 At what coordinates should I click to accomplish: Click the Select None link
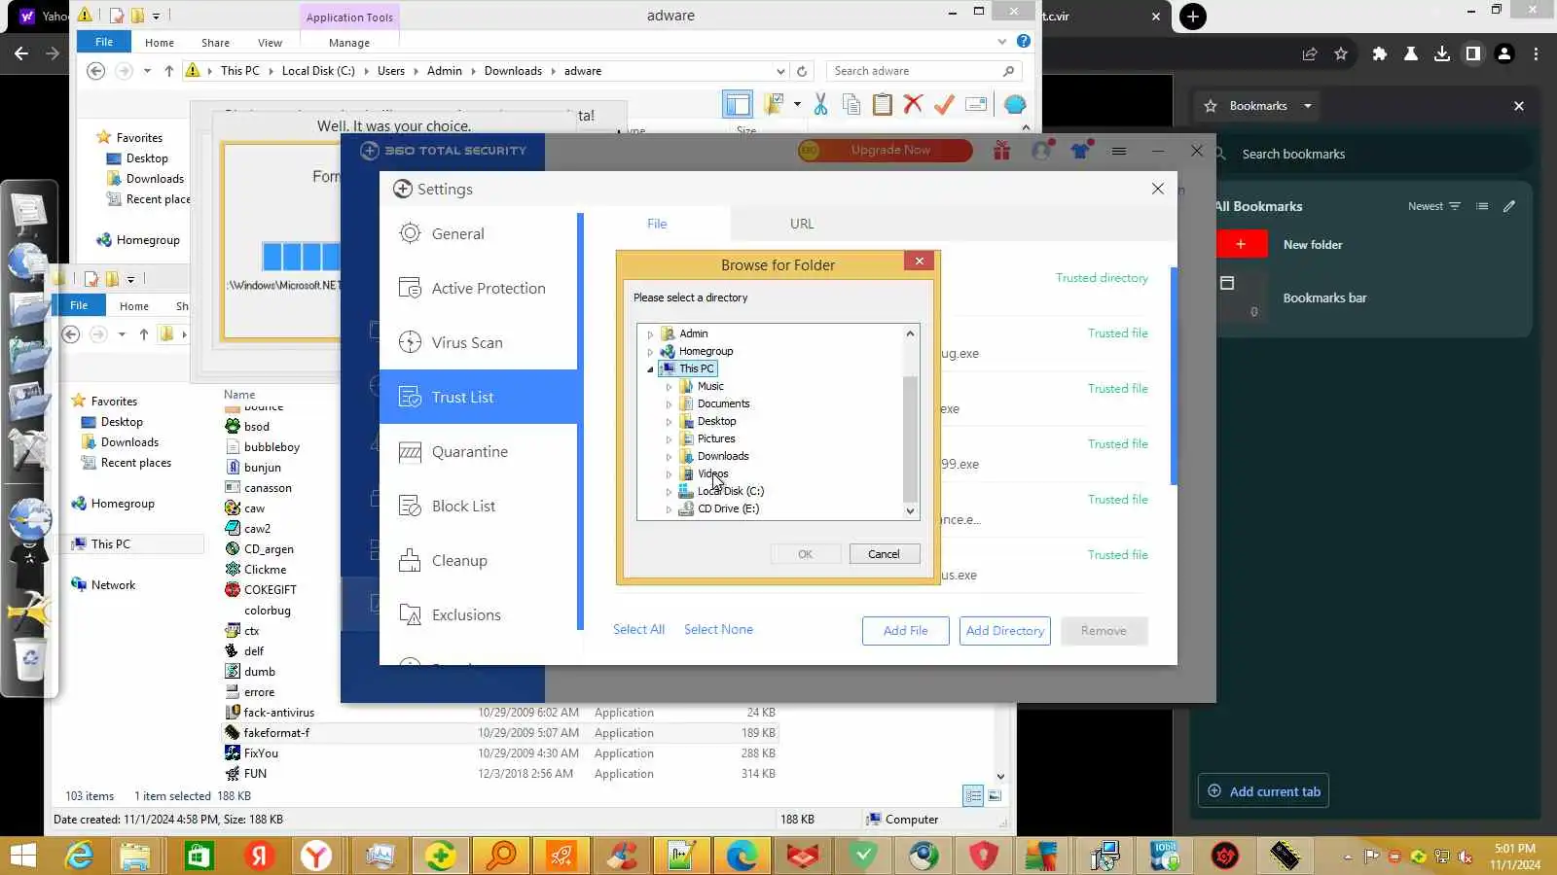point(718,629)
